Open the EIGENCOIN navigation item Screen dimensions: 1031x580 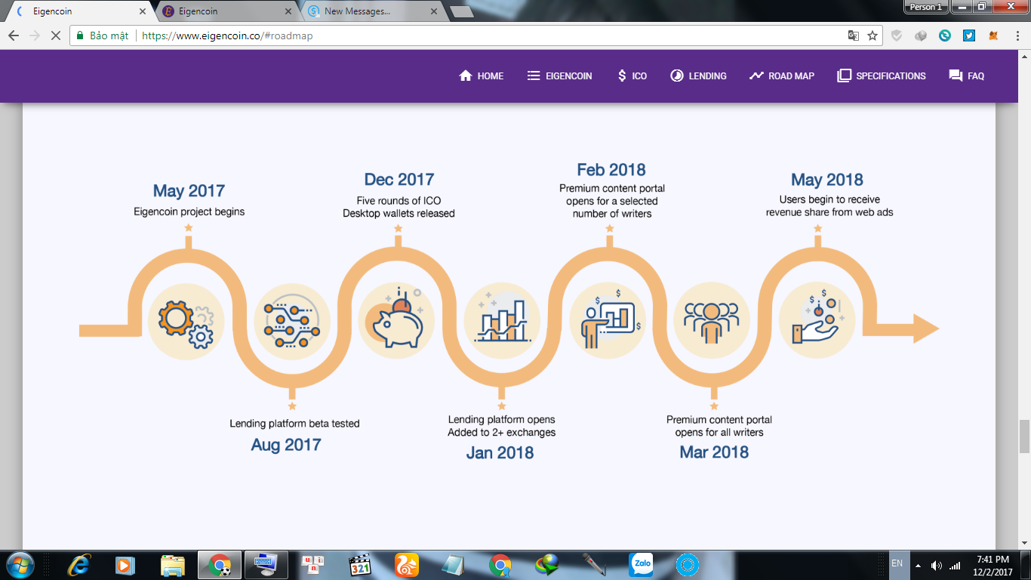[559, 76]
